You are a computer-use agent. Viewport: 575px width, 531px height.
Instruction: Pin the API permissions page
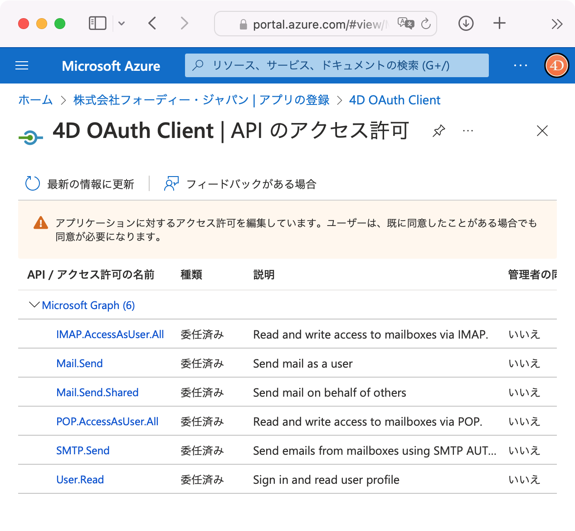438,131
